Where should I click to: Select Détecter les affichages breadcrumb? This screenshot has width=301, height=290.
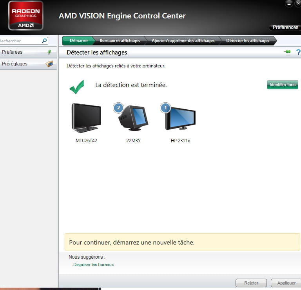click(x=248, y=41)
